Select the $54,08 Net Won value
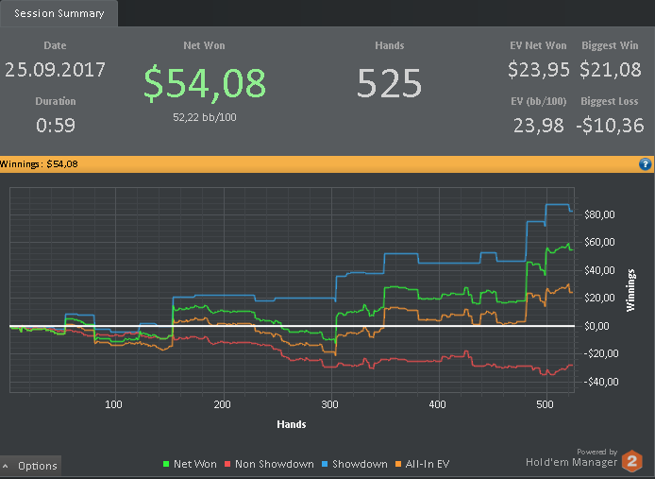The height and width of the screenshot is (479, 655). [205, 82]
